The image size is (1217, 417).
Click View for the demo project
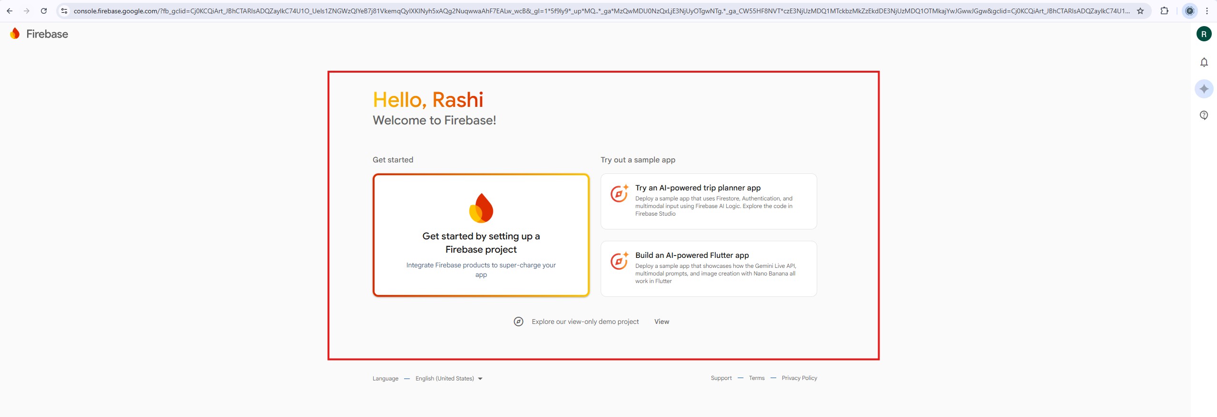click(662, 322)
